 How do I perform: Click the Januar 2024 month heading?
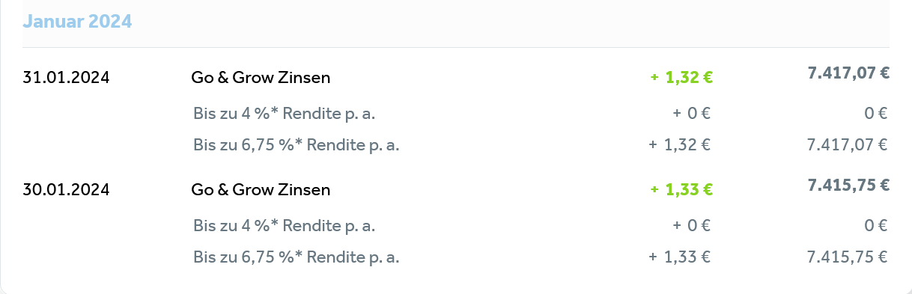[x=77, y=22]
